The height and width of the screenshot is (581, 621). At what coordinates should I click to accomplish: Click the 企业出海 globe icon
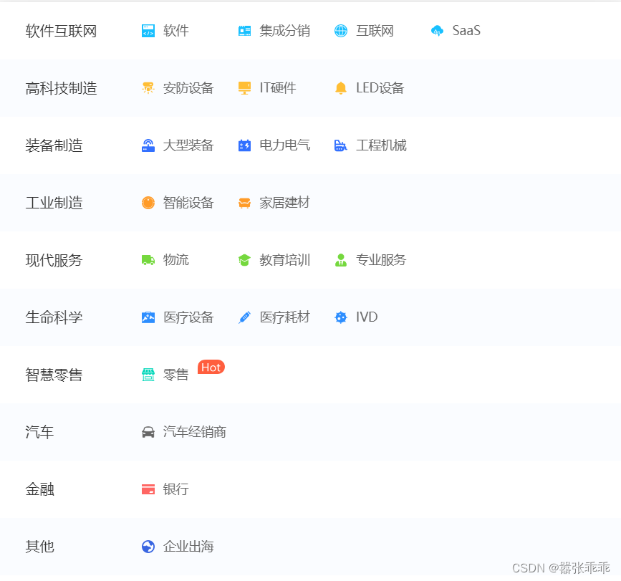click(148, 547)
